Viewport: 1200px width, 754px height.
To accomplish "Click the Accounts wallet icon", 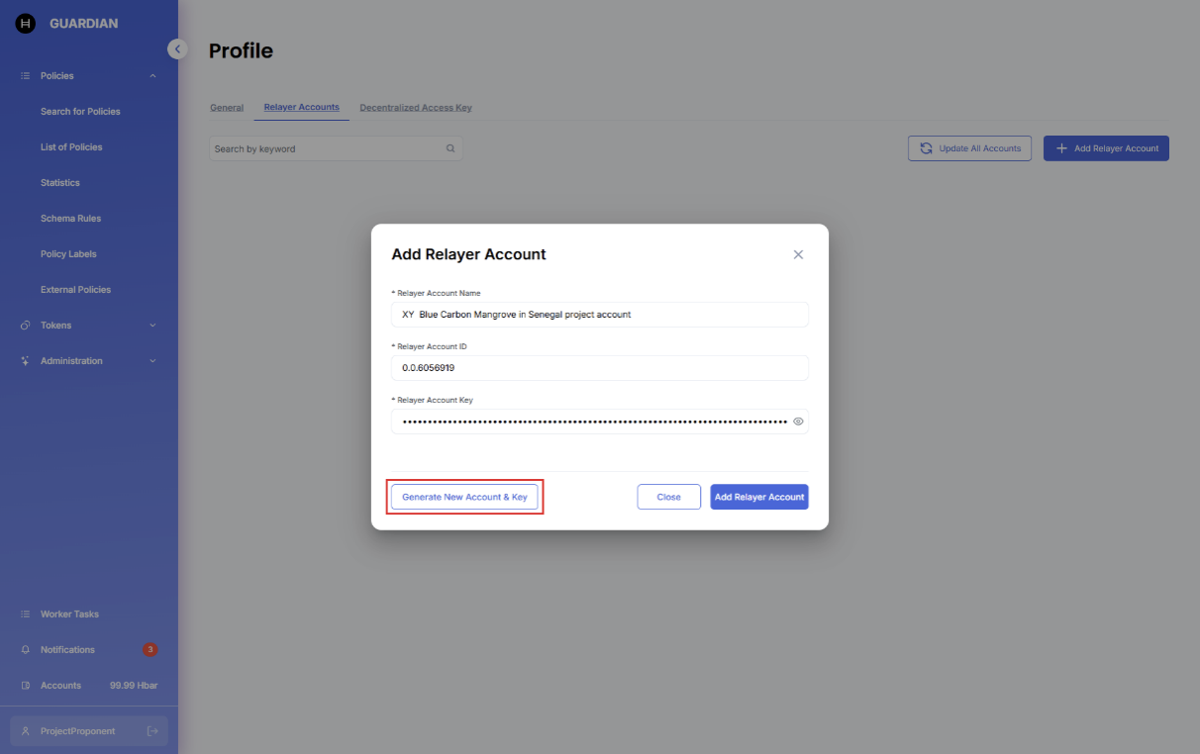I will [26, 686].
